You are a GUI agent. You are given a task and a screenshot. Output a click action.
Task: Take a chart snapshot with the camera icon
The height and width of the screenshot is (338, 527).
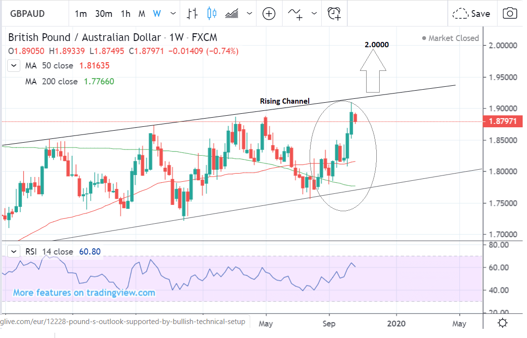pyautogui.click(x=510, y=14)
